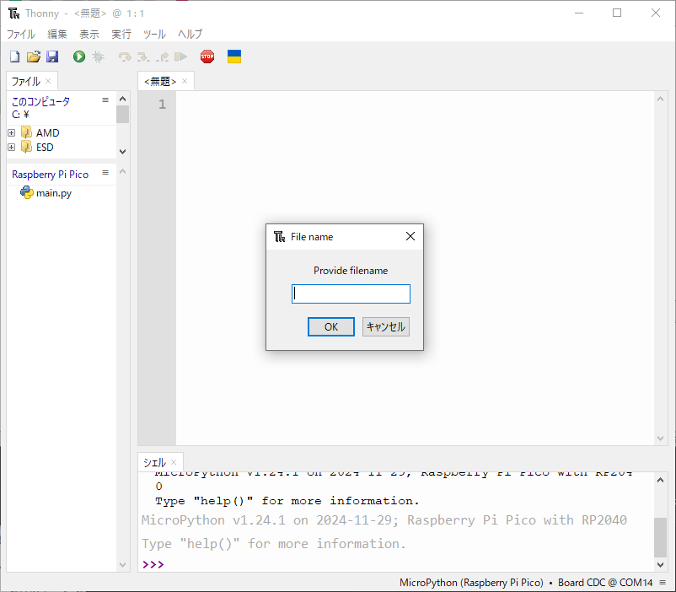Click the shell prompt >>> line
This screenshot has width=676, height=592.
[x=153, y=564]
